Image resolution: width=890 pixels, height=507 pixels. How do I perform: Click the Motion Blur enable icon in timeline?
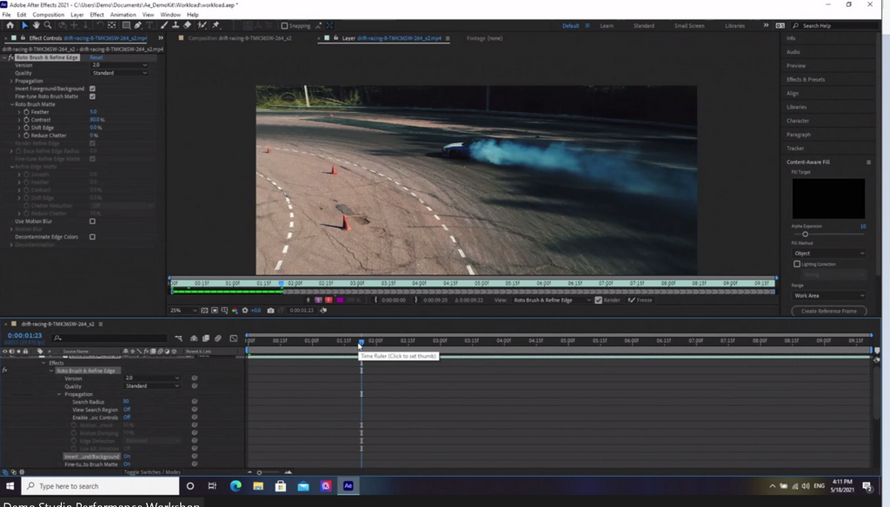pos(217,339)
